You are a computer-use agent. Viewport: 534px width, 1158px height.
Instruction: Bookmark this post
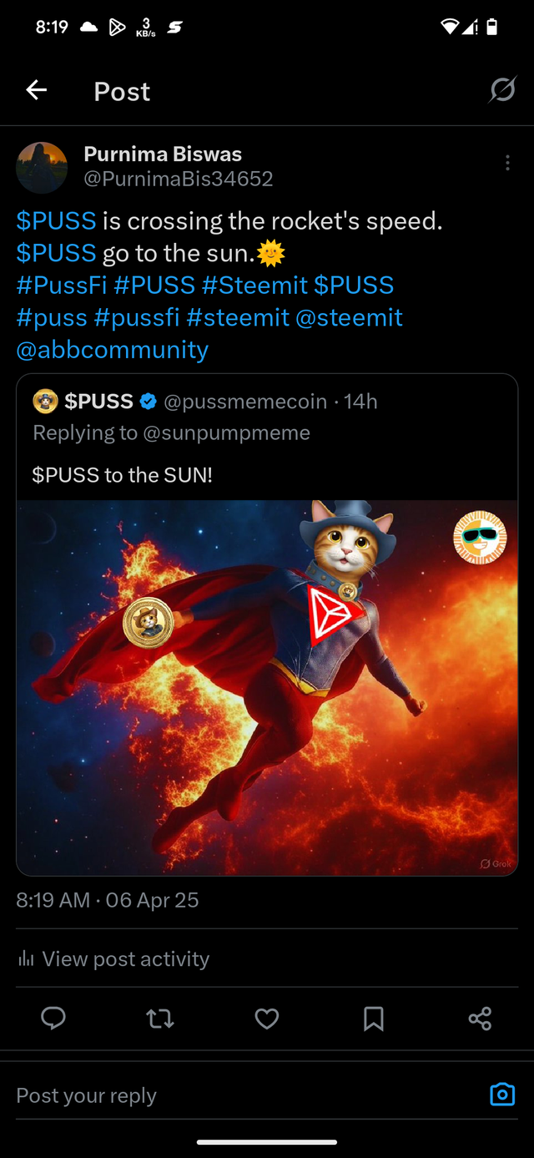(374, 1018)
